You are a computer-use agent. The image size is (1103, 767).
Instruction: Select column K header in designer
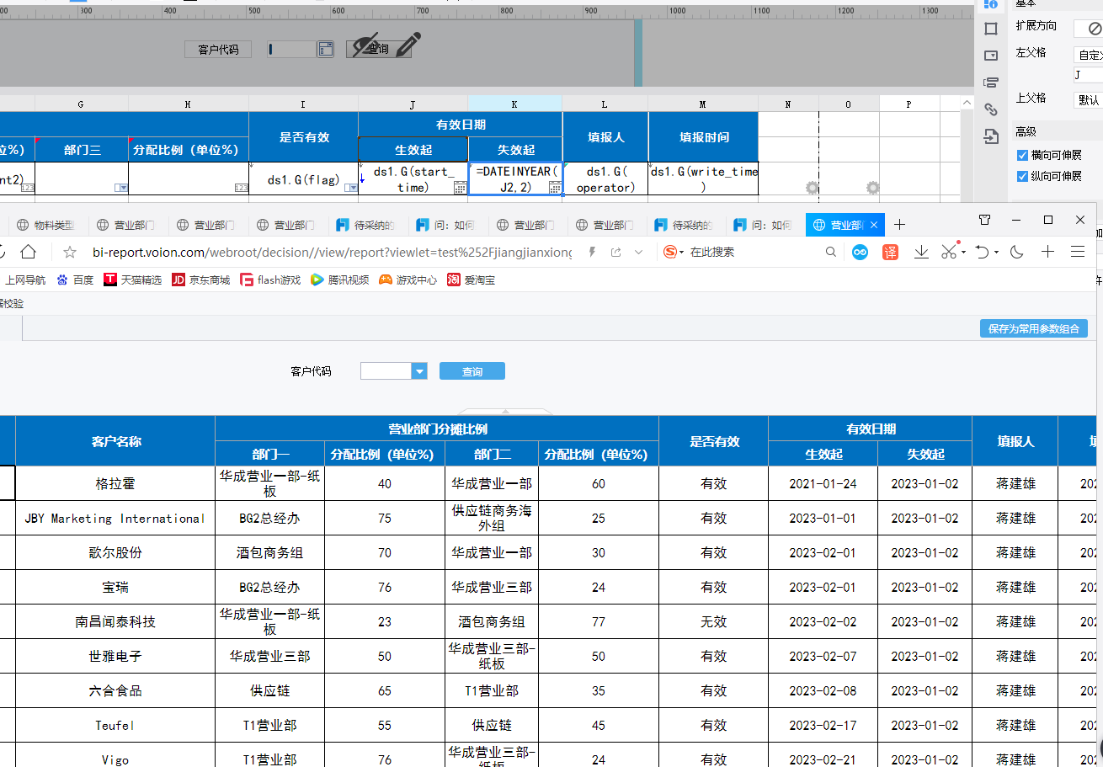[515, 104]
